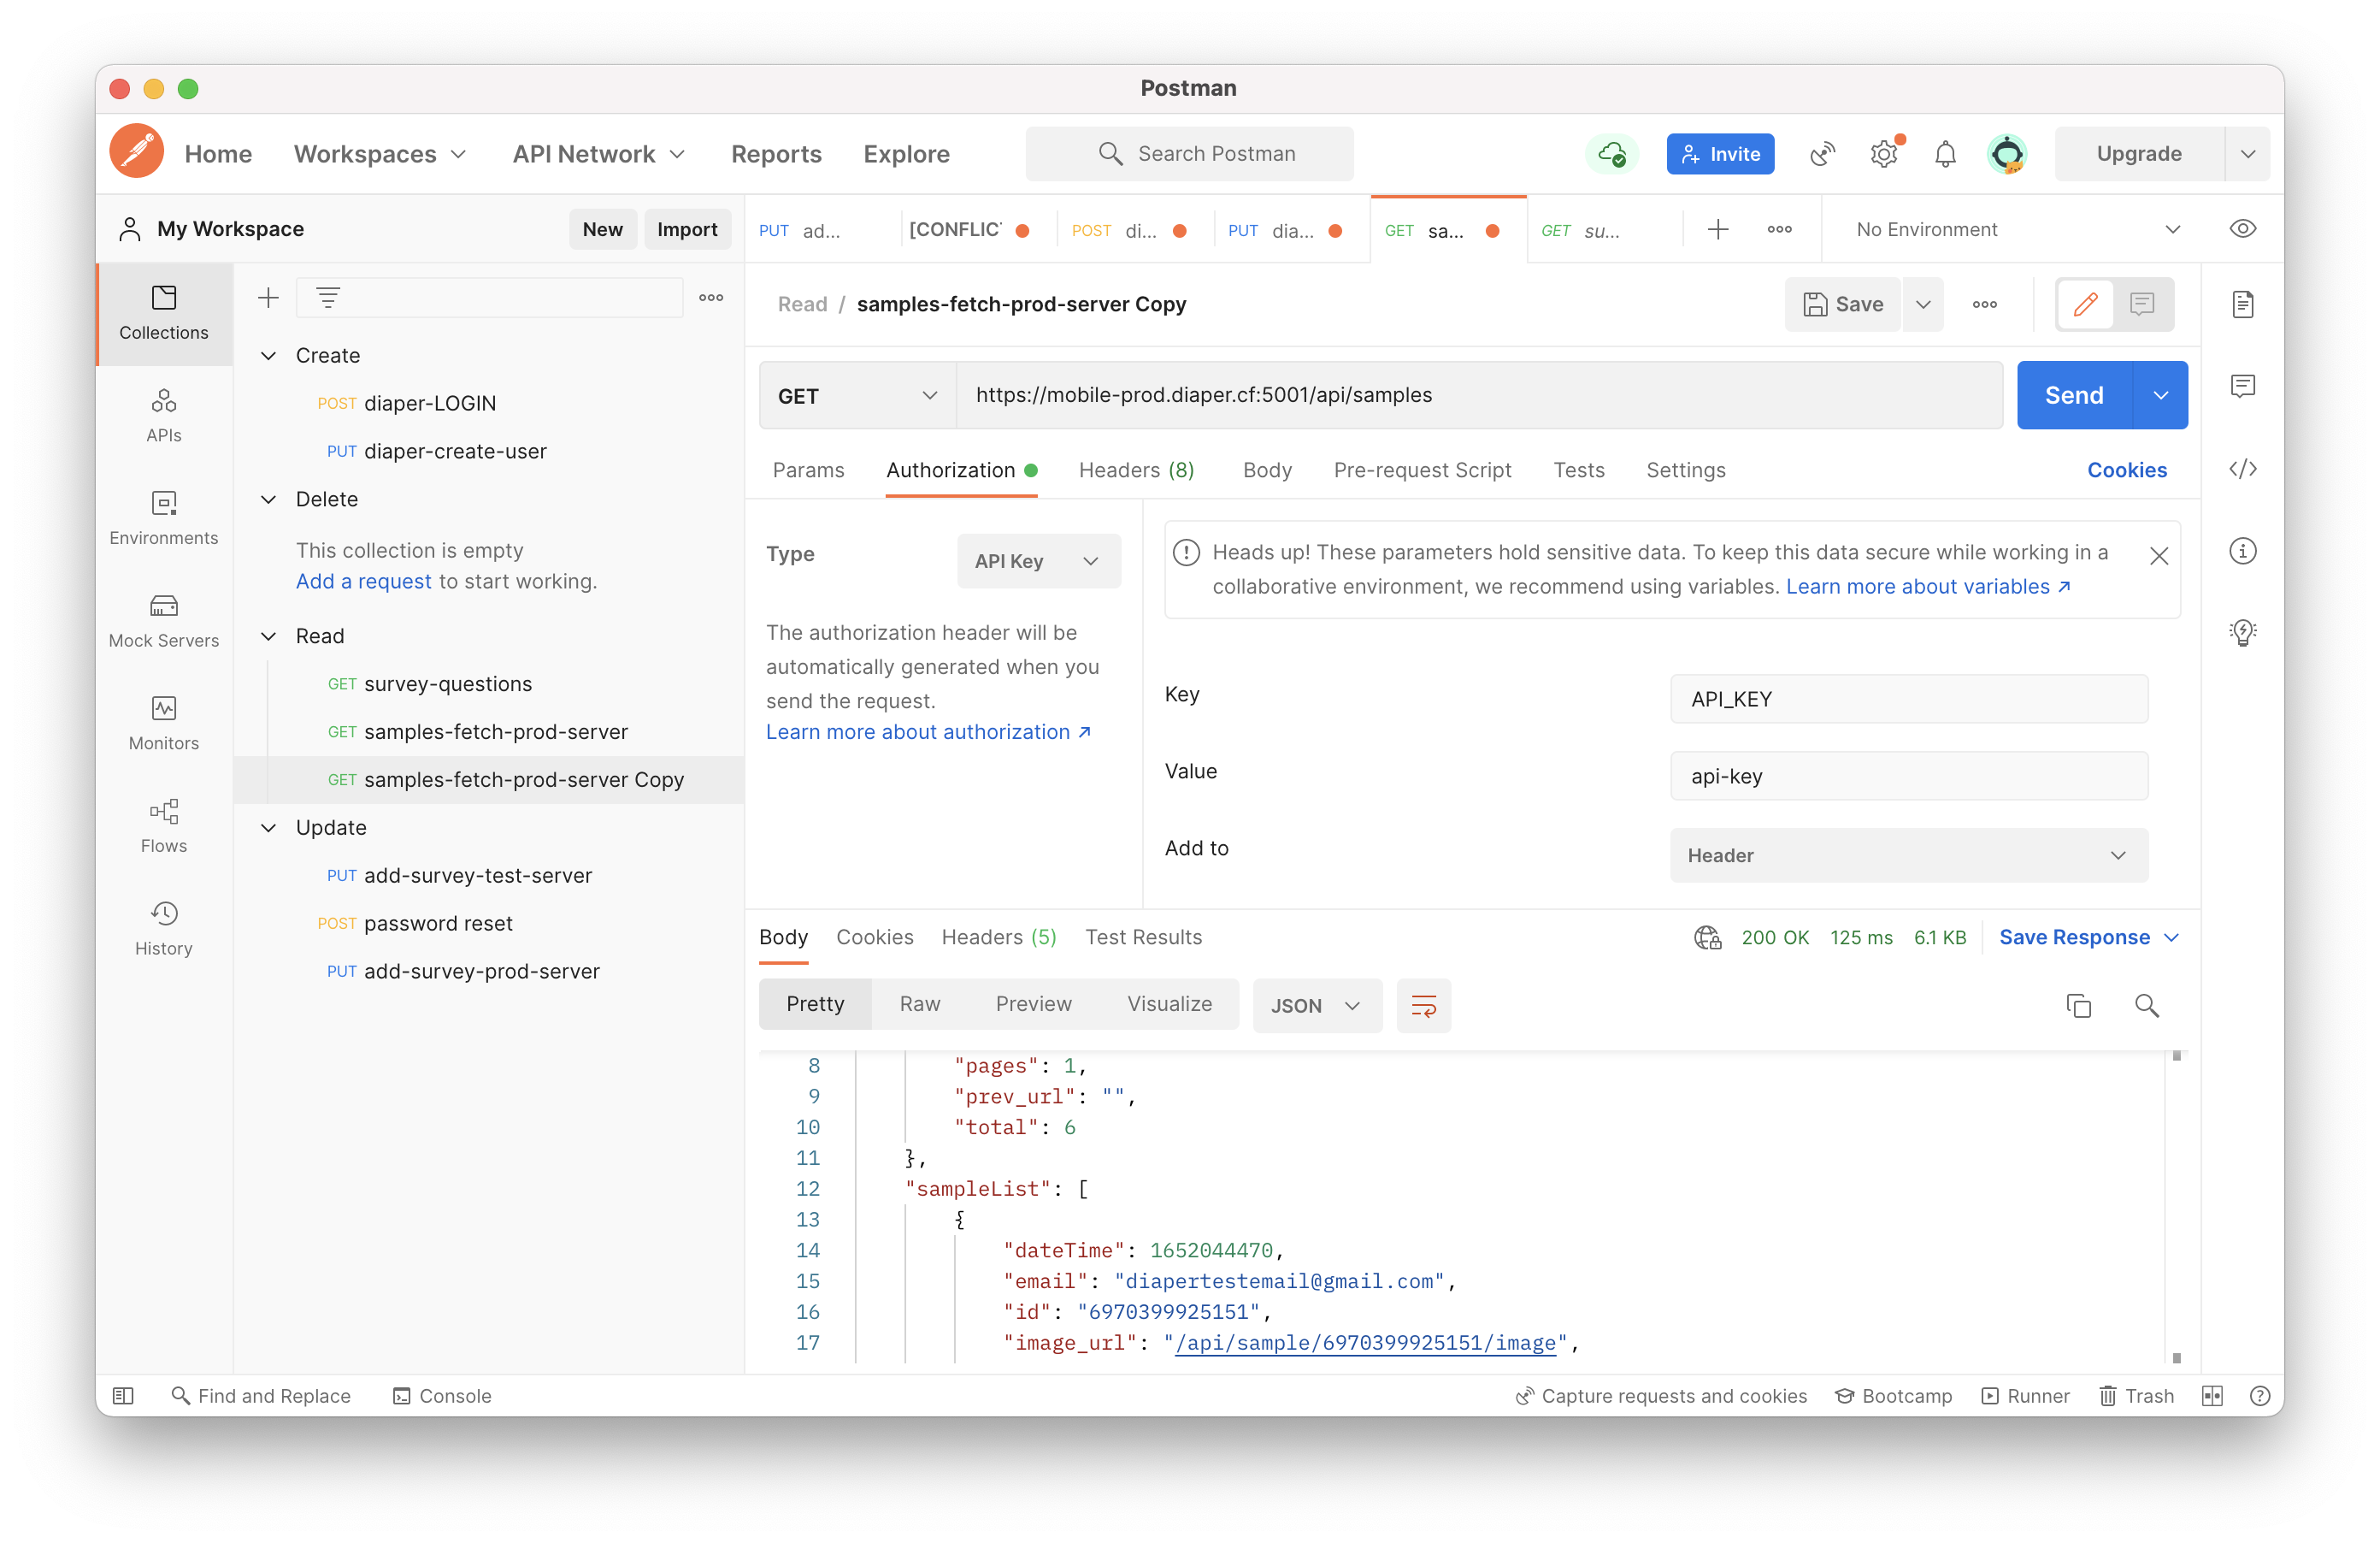Open the Send button dropdown arrow
Image resolution: width=2380 pixels, height=1543 pixels.
click(x=2160, y=395)
